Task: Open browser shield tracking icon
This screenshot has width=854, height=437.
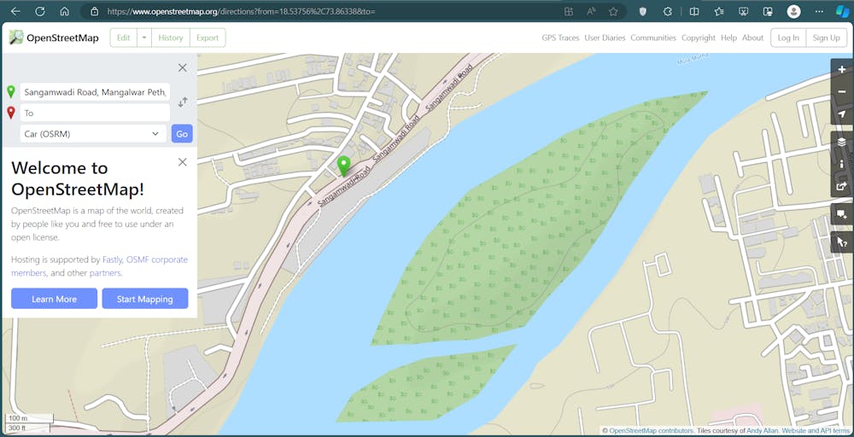Action: [642, 11]
